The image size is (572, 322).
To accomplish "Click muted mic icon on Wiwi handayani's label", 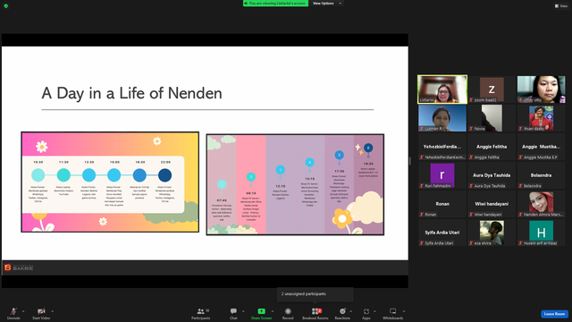I will point(471,215).
